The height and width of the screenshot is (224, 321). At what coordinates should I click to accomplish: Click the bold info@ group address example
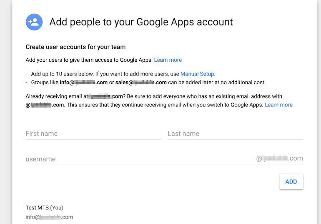click(83, 83)
